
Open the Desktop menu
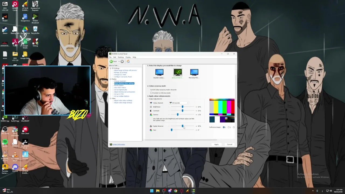point(121,57)
